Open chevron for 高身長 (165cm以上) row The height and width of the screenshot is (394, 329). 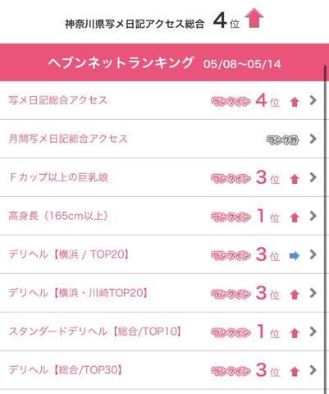point(313,216)
